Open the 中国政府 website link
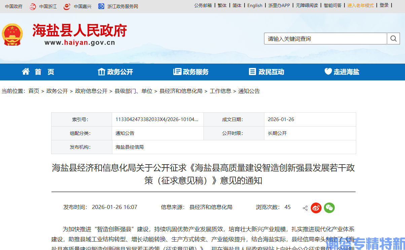 coord(13,6)
